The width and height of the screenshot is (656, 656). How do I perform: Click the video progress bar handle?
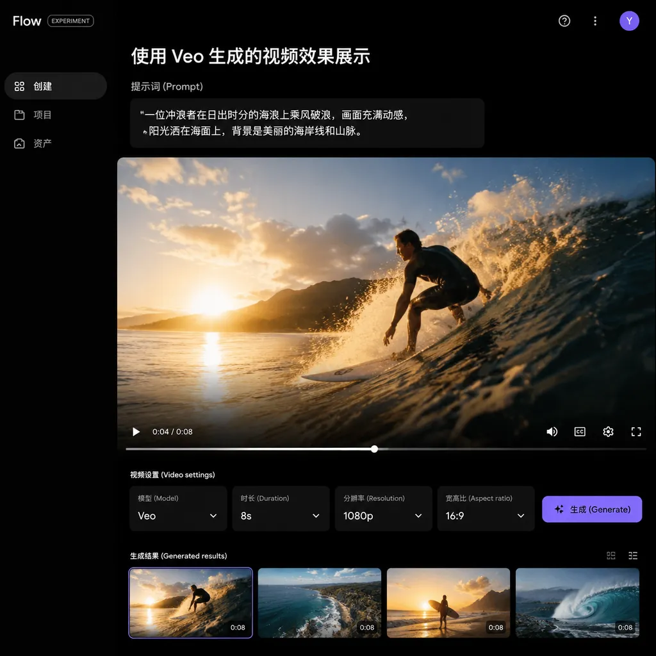(x=374, y=449)
